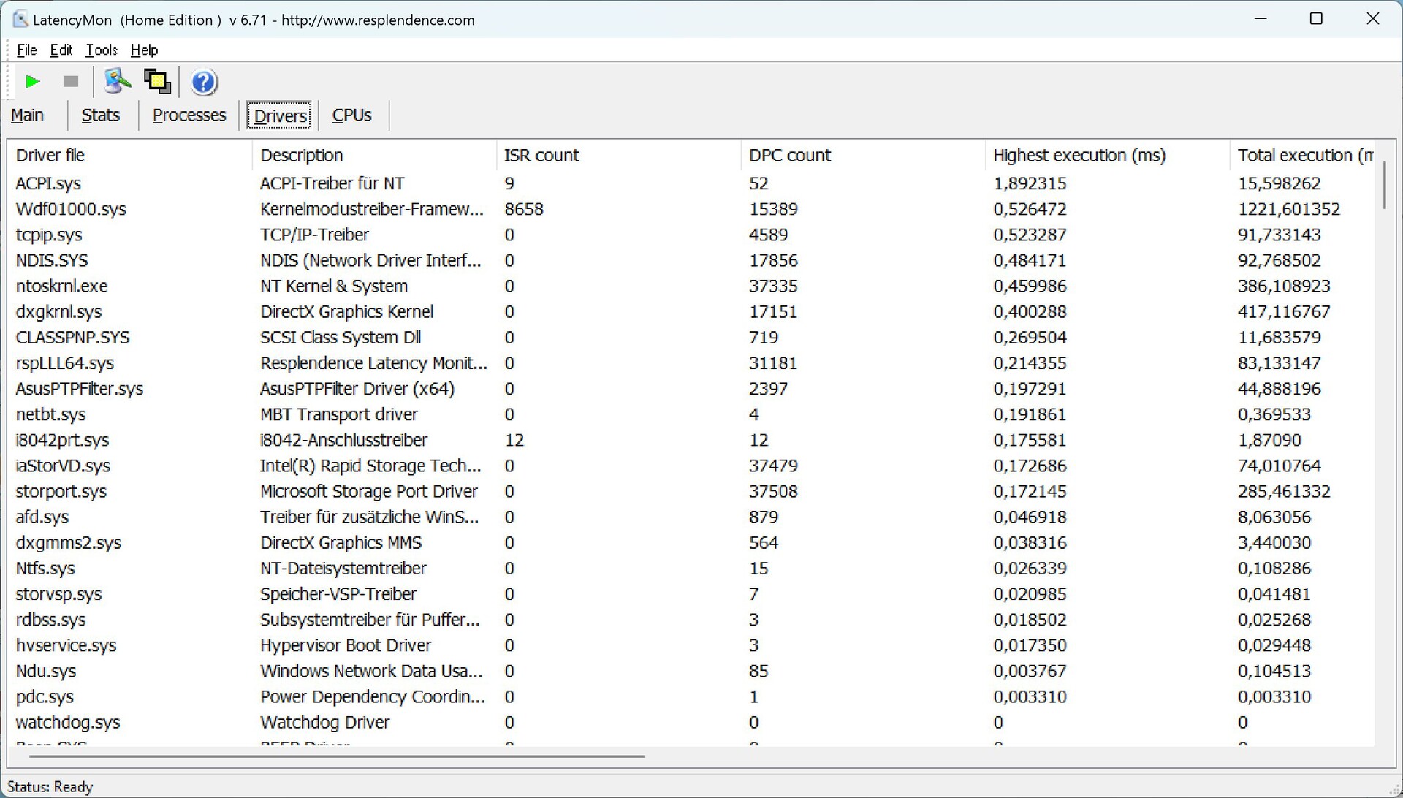Click the LatencyMon title bar app icon
This screenshot has width=1403, height=798.
coord(20,20)
